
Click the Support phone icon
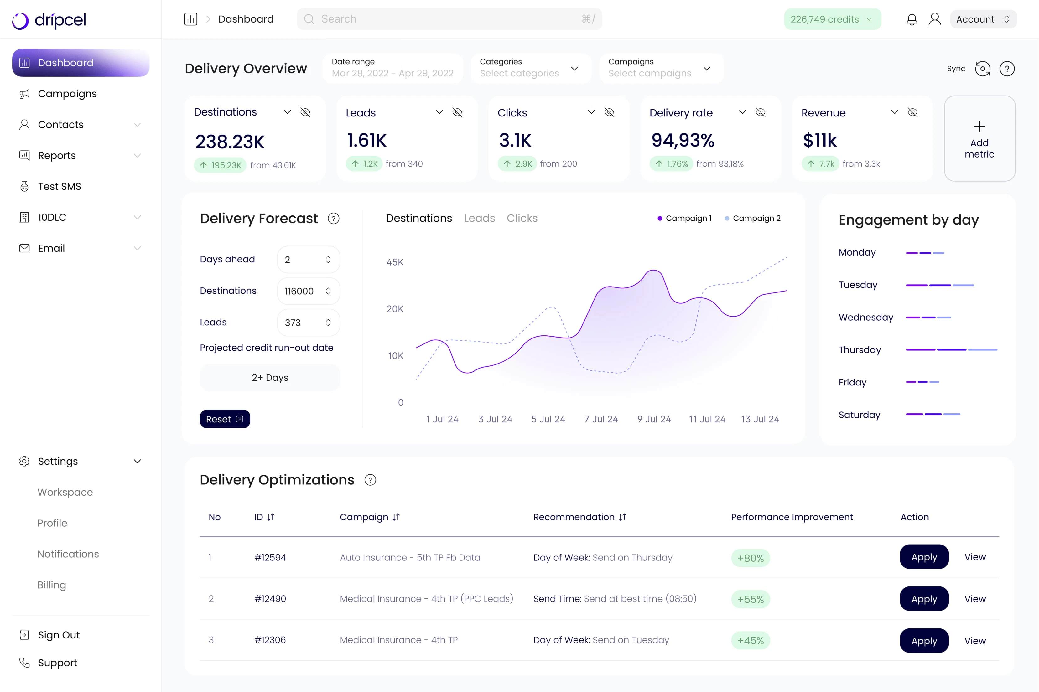pos(24,663)
